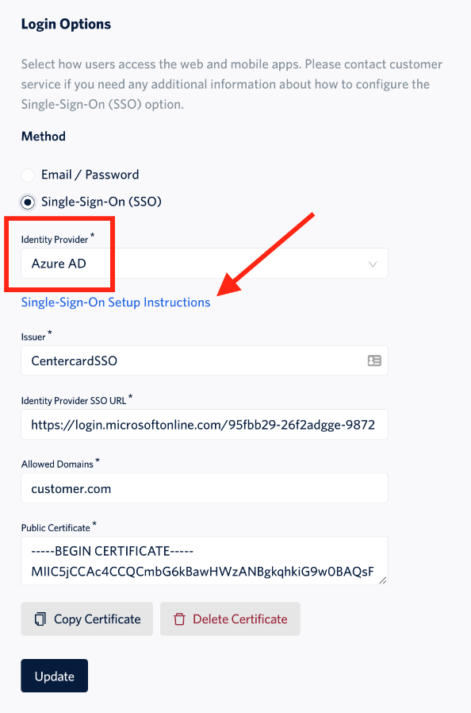Click the Login Options heading
Screen dimensions: 471x713
point(66,24)
